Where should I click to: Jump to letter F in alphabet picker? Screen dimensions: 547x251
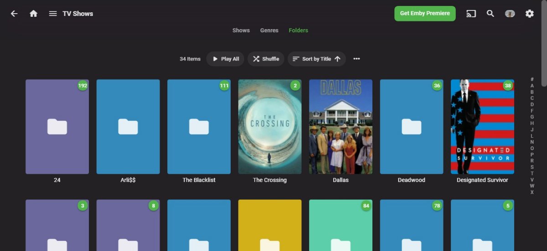532,111
